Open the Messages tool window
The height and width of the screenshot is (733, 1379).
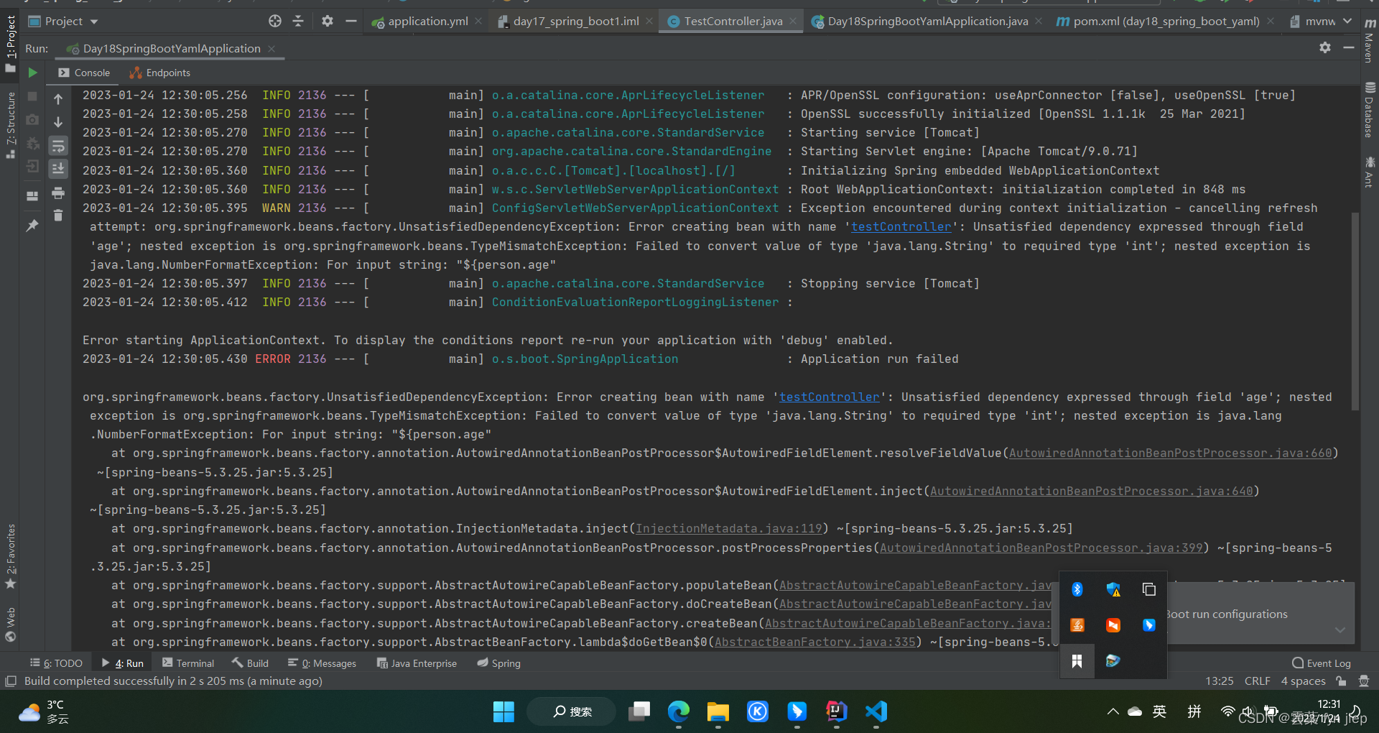(322, 663)
